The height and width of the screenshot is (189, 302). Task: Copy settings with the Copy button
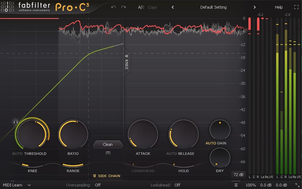(152, 7)
